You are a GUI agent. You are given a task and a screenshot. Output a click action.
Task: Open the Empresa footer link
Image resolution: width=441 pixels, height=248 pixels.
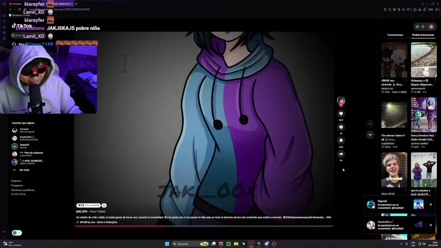coord(16,181)
